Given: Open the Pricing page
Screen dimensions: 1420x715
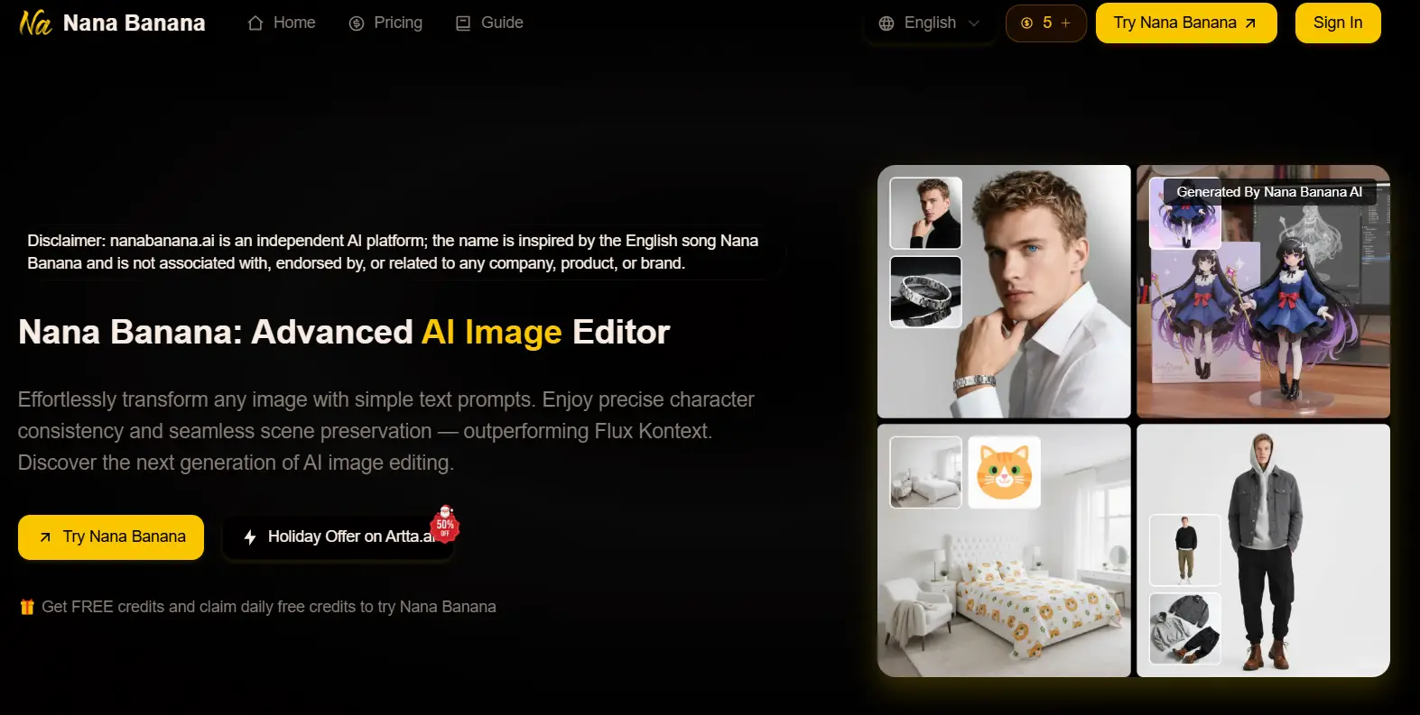Looking at the screenshot, I should coord(397,23).
